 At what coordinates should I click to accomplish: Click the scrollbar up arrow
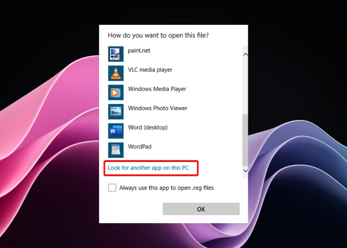(245, 54)
